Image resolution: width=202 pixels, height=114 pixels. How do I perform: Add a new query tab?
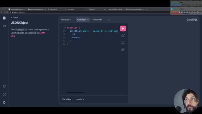[109, 20]
